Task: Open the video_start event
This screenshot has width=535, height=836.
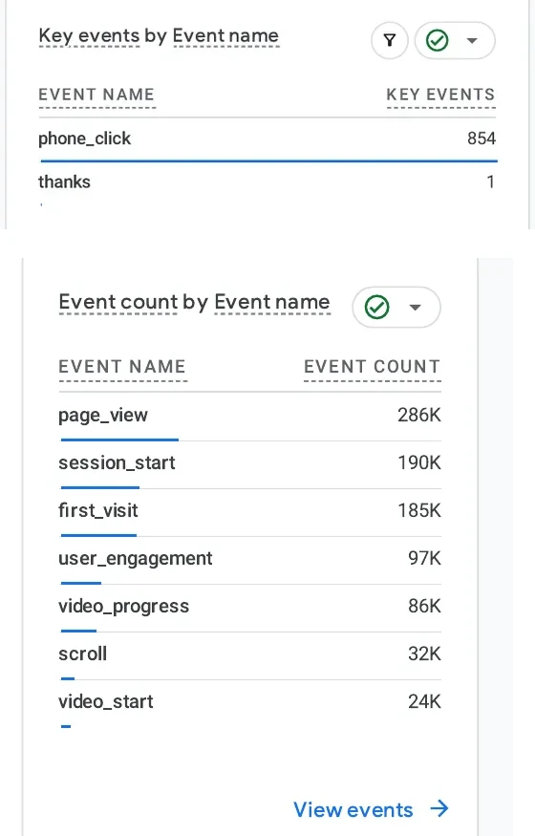Action: click(x=250, y=702)
